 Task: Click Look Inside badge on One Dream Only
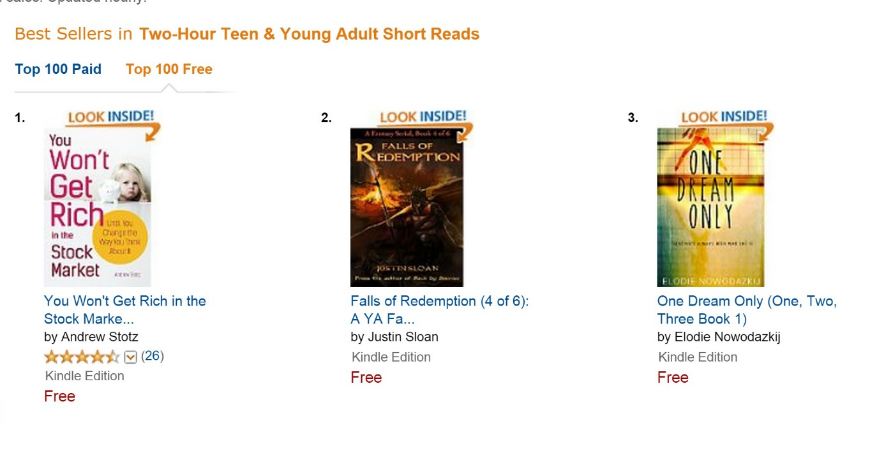point(724,117)
